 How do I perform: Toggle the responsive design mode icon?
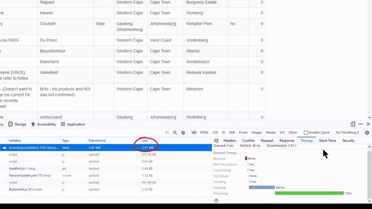pos(353,124)
